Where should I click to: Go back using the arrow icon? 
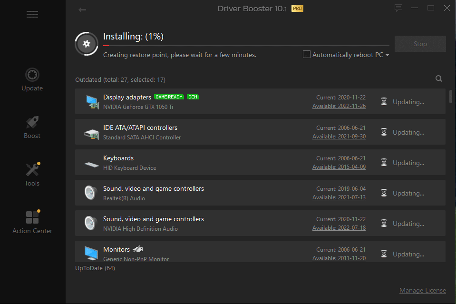click(x=82, y=10)
